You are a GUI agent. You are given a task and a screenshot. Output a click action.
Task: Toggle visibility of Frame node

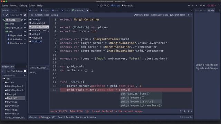(25, 24)
